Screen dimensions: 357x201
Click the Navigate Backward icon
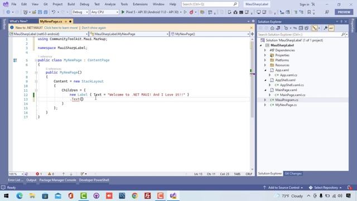(x=8, y=12)
